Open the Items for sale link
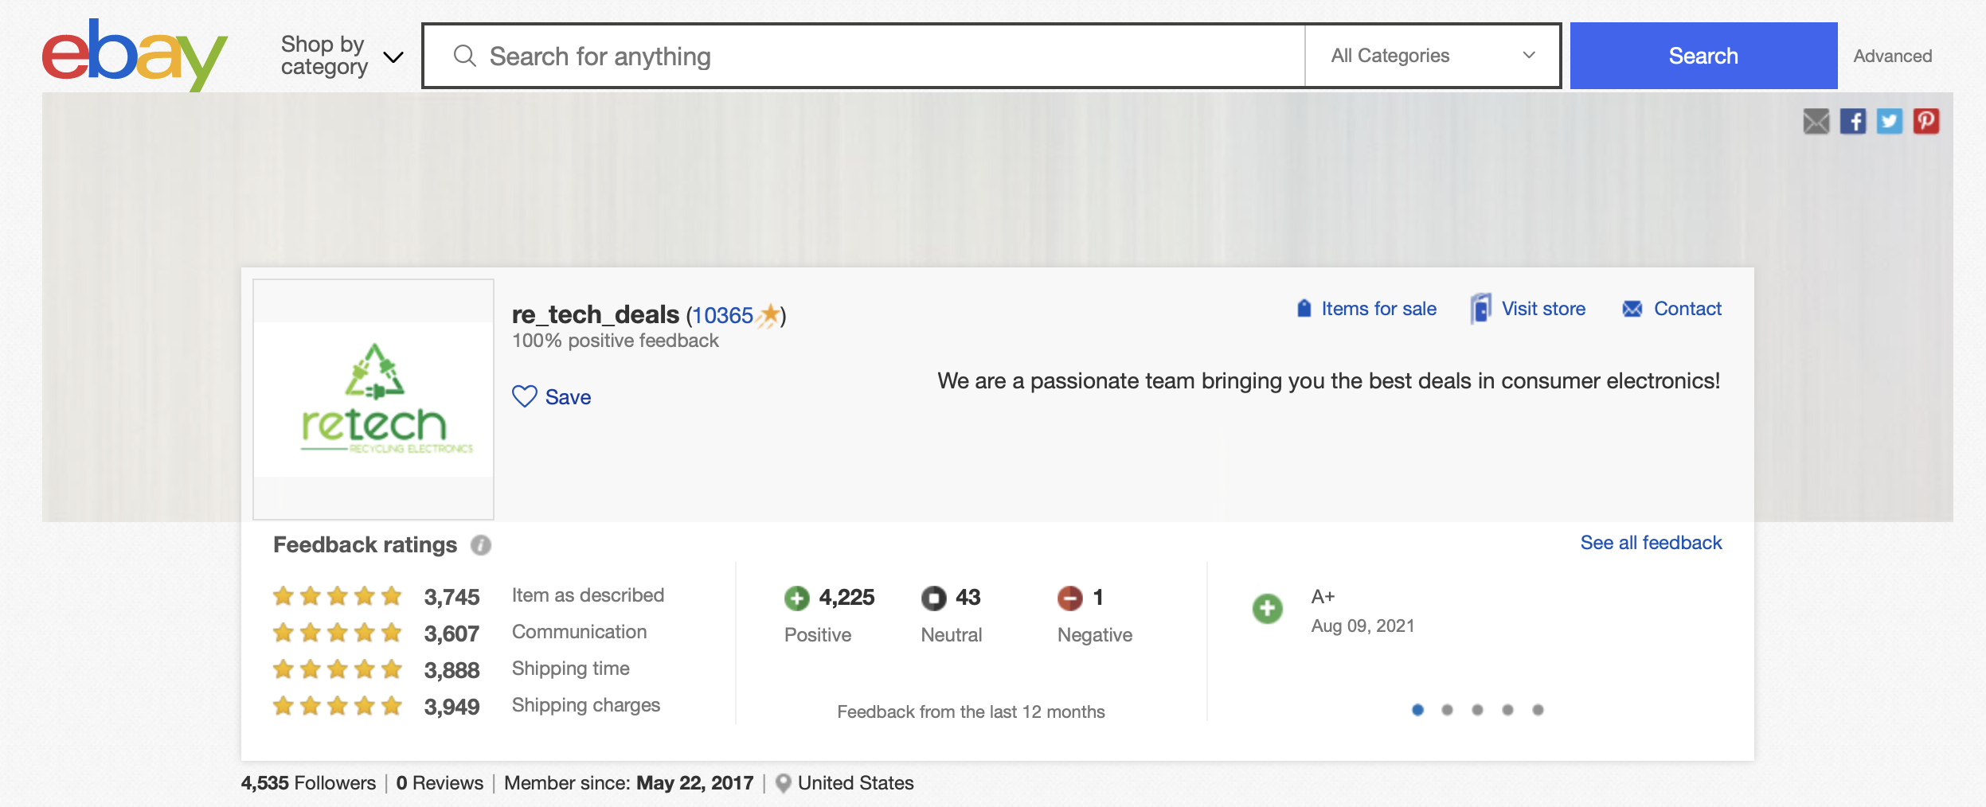1986x807 pixels. [x=1379, y=309]
